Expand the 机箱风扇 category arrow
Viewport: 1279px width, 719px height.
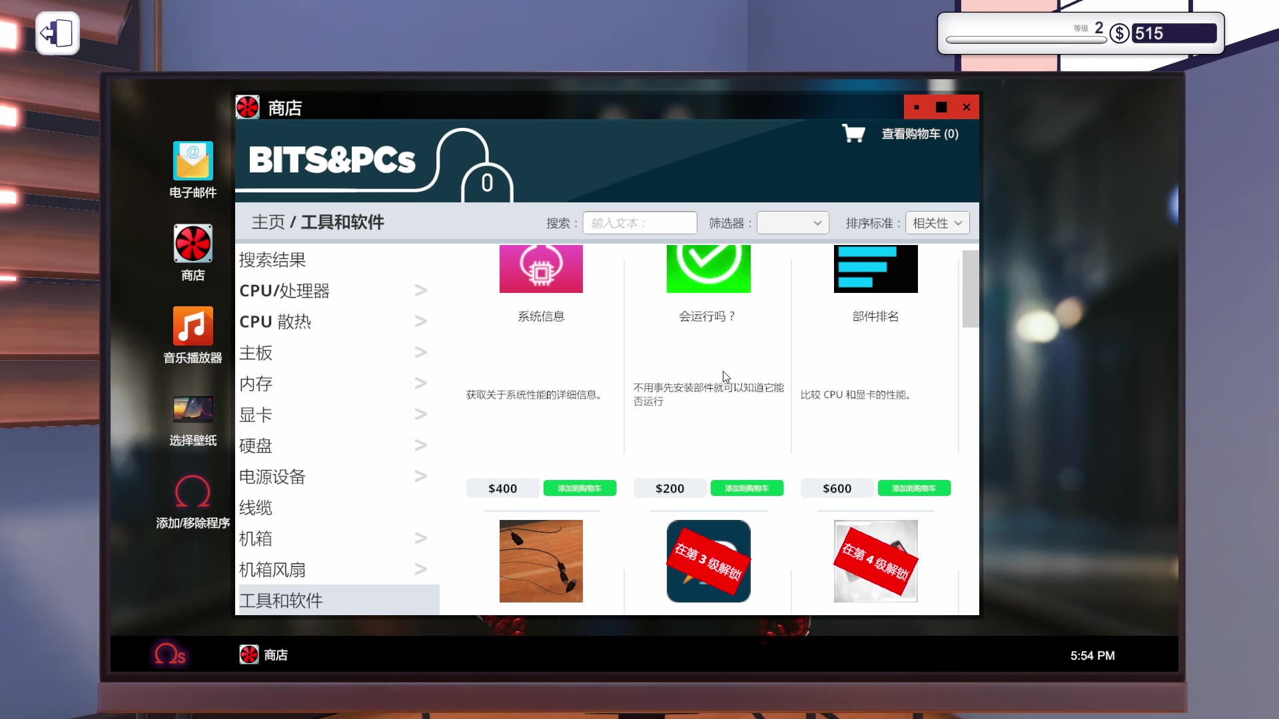click(x=420, y=569)
